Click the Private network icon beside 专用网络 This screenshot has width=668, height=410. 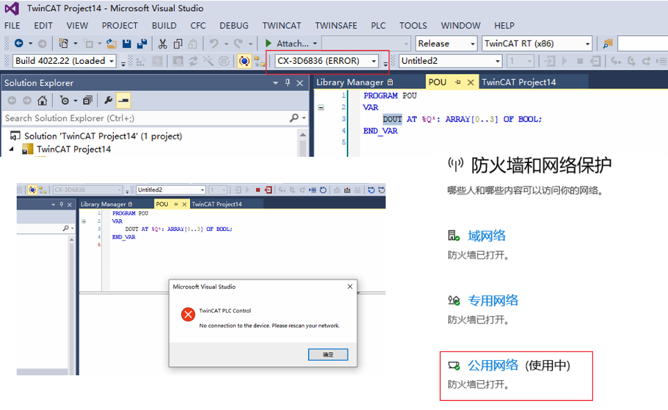pos(454,300)
